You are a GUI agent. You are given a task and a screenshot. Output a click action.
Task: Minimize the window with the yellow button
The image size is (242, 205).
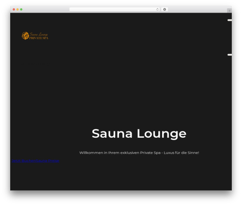(17, 10)
